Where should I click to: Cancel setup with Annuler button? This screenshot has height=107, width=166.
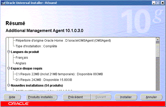pos(151,97)
